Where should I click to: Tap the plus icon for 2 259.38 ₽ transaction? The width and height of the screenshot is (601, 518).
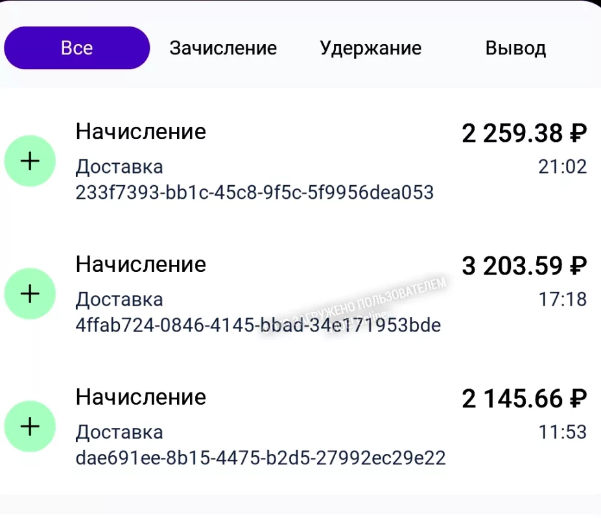[30, 161]
